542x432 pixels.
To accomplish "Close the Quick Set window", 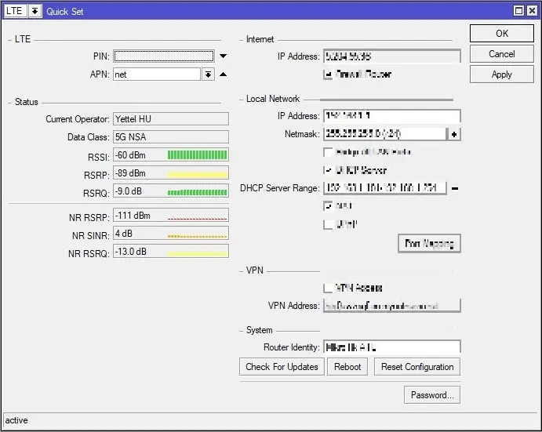I will [532, 11].
